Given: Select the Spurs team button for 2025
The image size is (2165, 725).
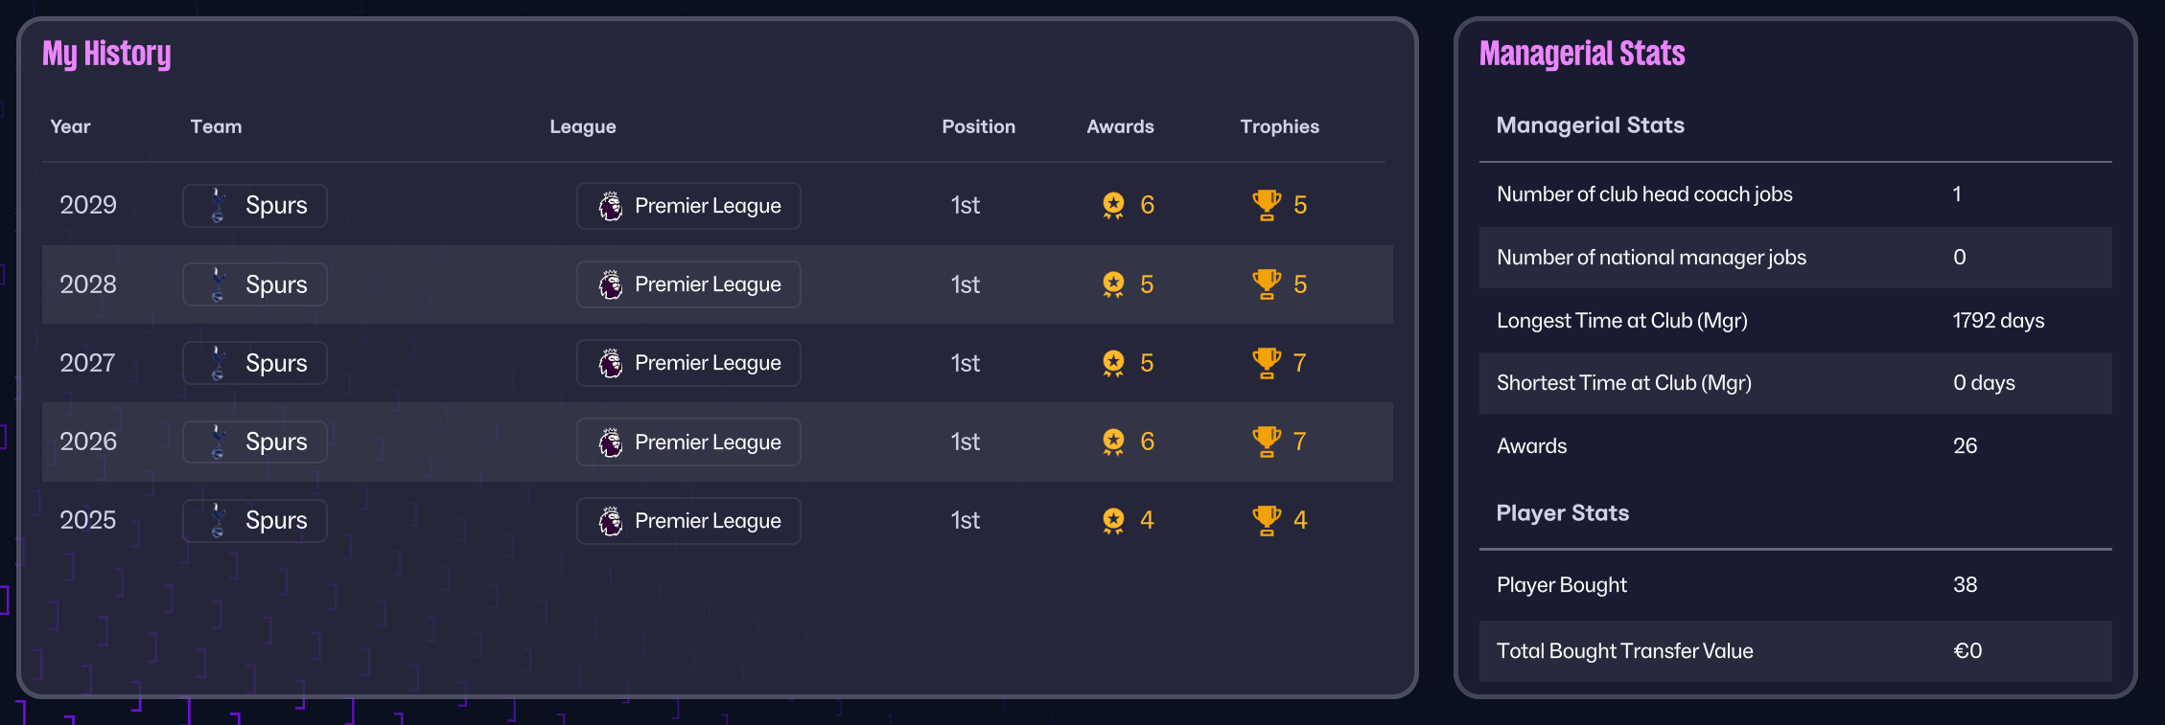Looking at the screenshot, I should coord(255,521).
